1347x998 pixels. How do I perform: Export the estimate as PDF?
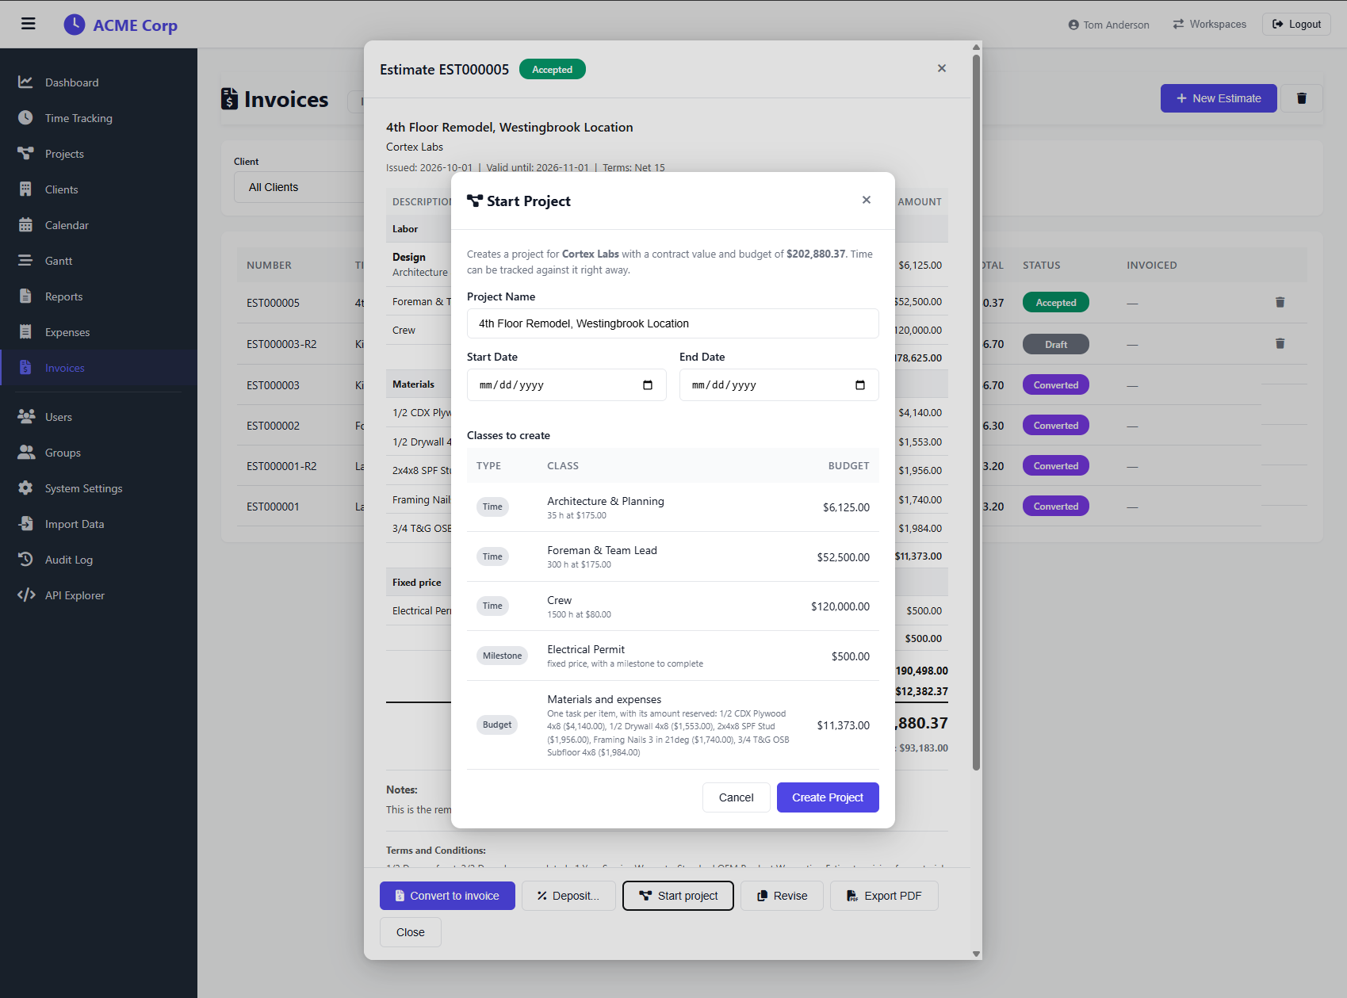click(x=884, y=896)
